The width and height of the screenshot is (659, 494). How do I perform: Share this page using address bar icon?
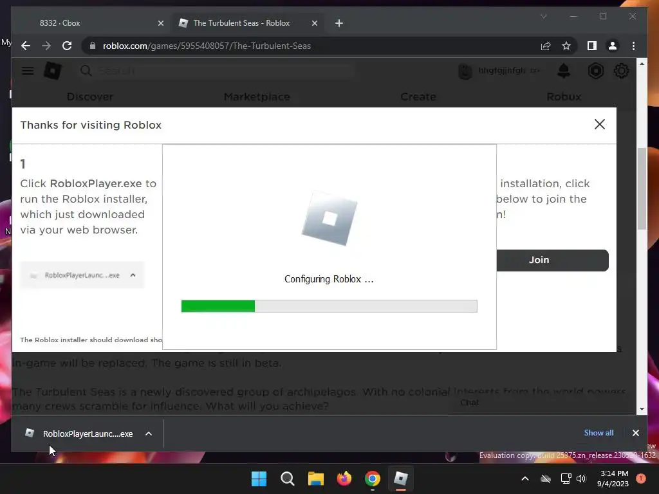point(546,46)
